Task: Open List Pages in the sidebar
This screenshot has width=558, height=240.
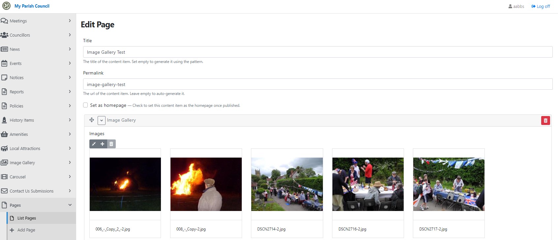Action: [27, 218]
